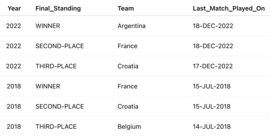The height and width of the screenshot is (137, 270).
Task: Select the 2022 THIRD-PLACE cell
Action: [56, 66]
